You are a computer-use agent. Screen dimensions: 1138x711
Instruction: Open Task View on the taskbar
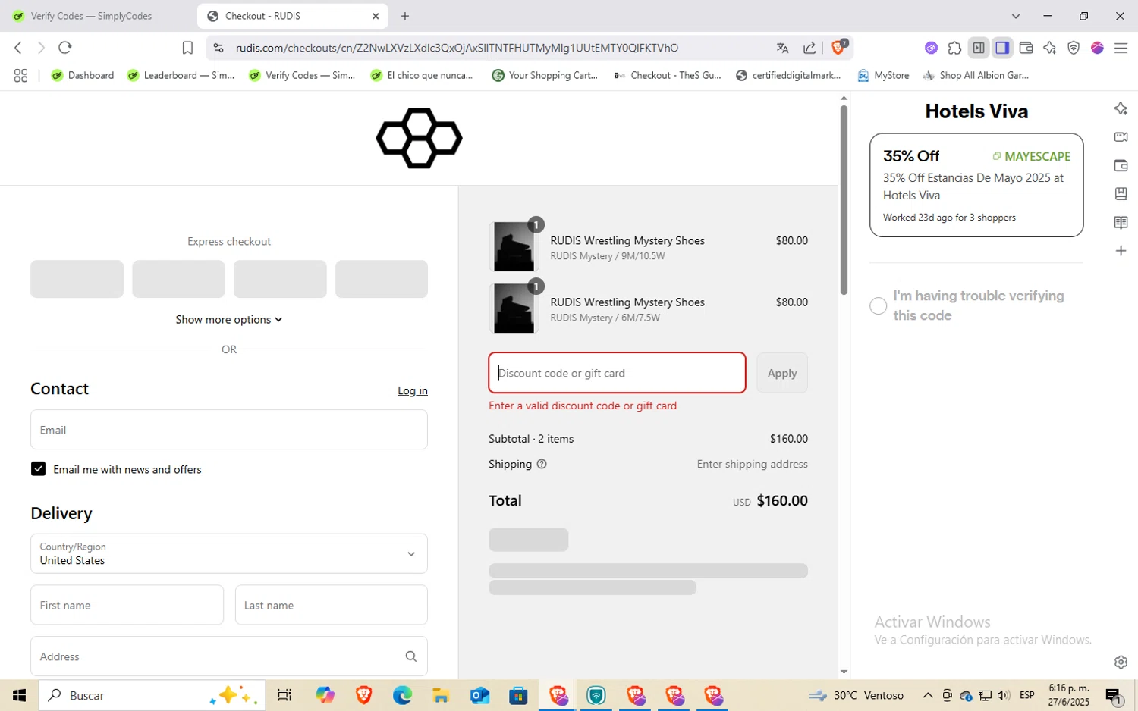(x=284, y=695)
